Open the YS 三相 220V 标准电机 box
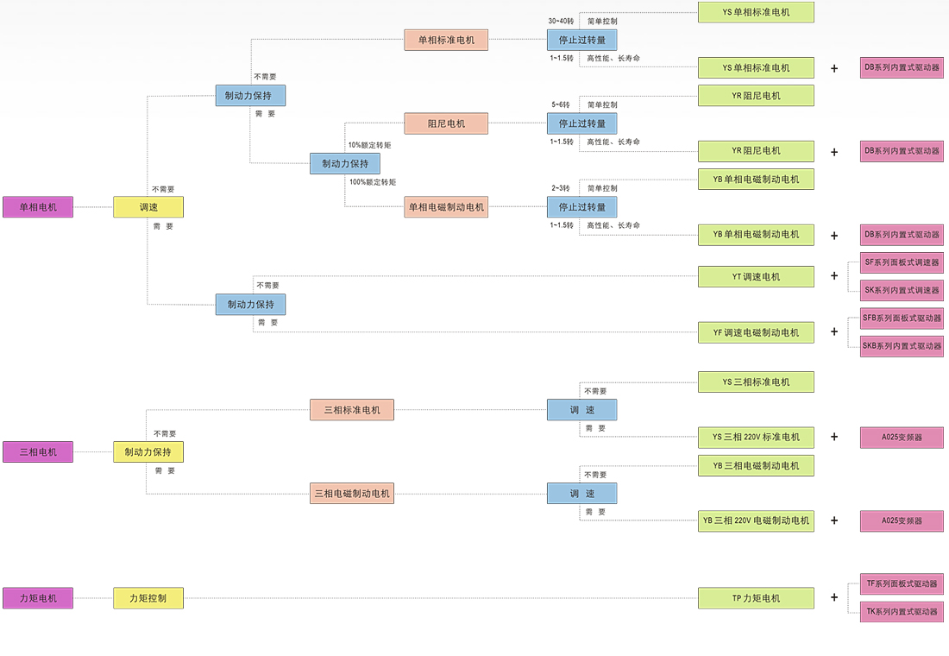This screenshot has width=949, height=656. click(x=756, y=438)
